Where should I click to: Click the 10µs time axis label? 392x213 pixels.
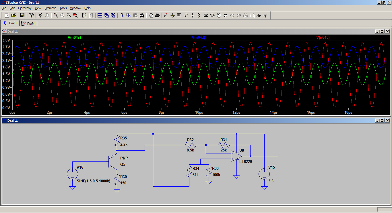click(x=199, y=113)
